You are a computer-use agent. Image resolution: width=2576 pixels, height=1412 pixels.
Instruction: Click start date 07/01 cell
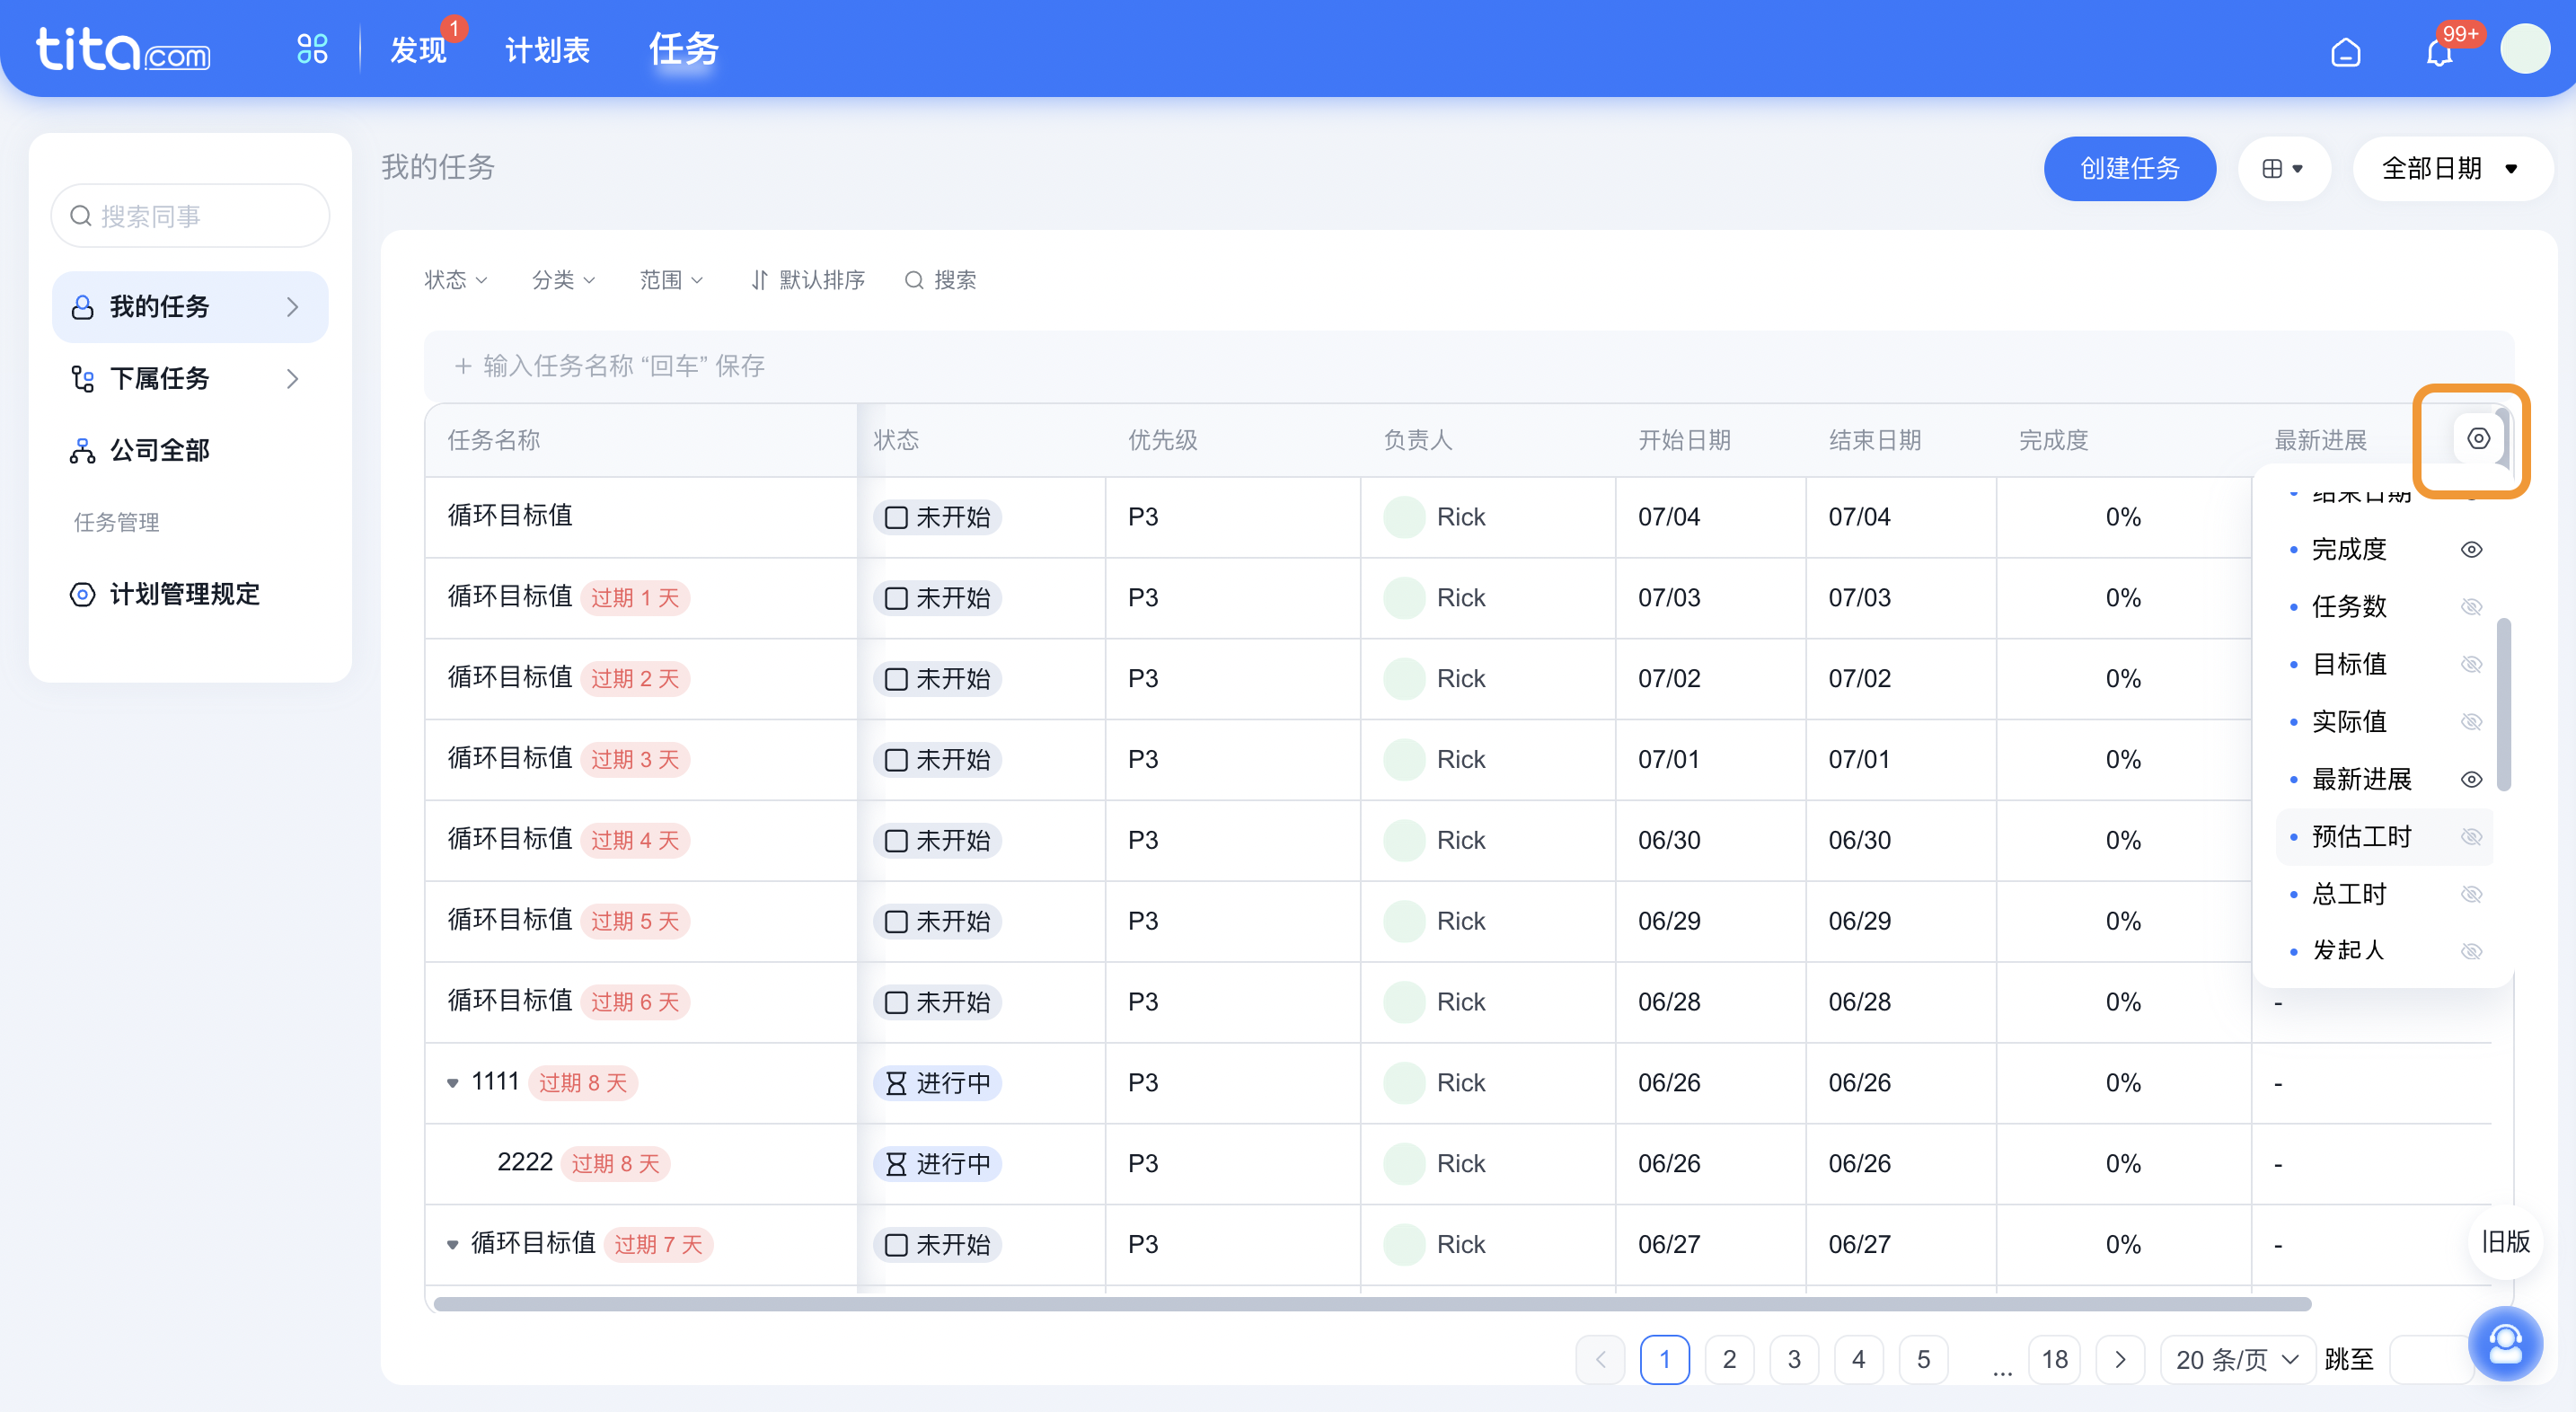[x=1668, y=759]
